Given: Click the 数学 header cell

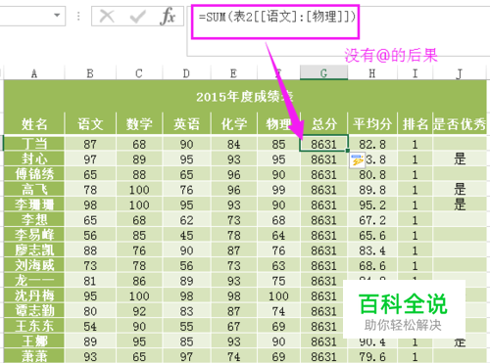Looking at the screenshot, I should 139,124.
